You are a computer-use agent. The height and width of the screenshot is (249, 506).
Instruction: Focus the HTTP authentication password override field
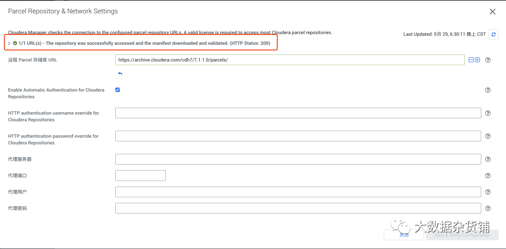click(x=298, y=136)
